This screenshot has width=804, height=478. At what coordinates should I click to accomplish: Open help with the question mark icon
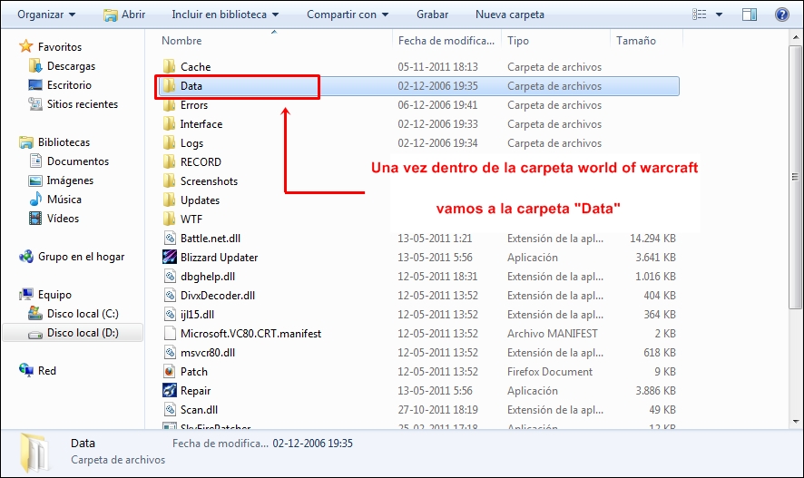point(781,15)
